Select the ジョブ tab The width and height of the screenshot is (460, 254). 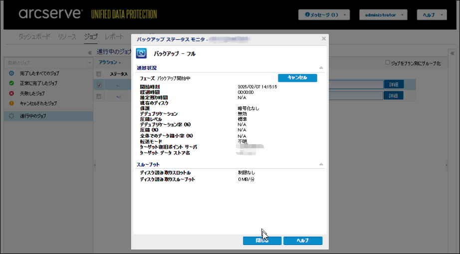click(91, 36)
